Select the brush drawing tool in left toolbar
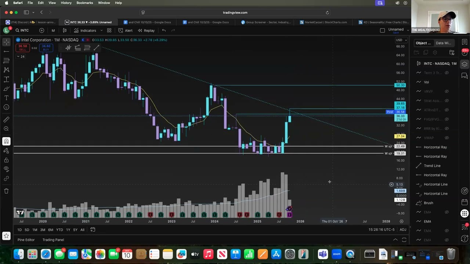 [x=6, y=88]
